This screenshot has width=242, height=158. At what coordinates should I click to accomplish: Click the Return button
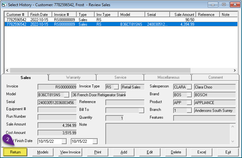click(15, 152)
